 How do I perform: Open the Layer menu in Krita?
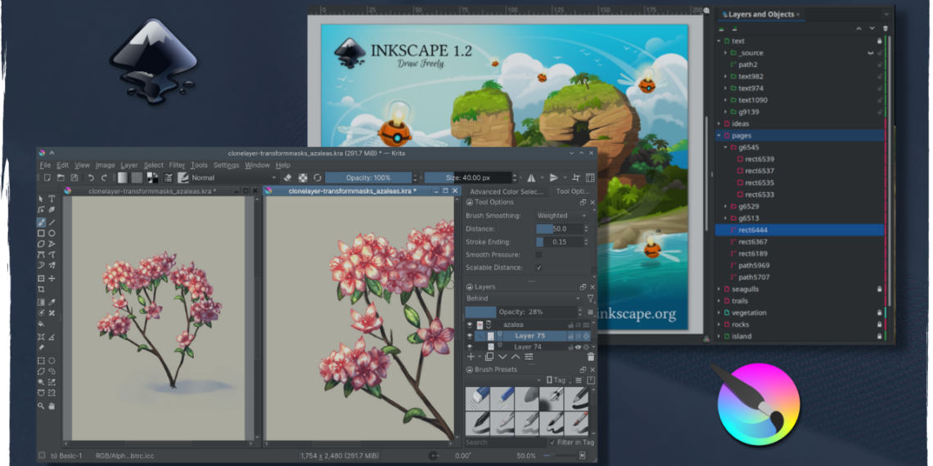tap(129, 165)
